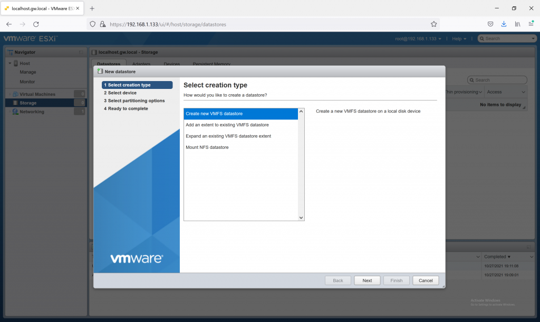Open Monitor under Host
Screen dimensions: 540x322
27,82
